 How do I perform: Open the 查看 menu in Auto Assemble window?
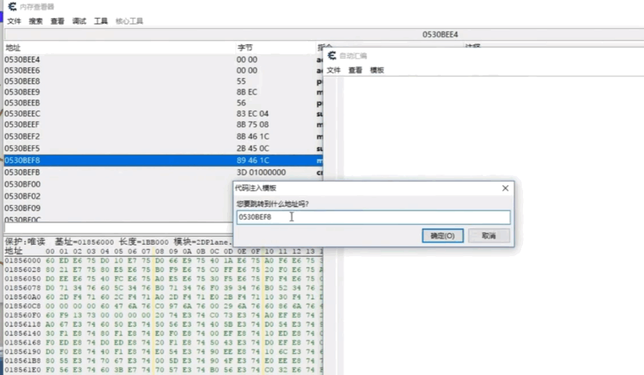(x=355, y=70)
